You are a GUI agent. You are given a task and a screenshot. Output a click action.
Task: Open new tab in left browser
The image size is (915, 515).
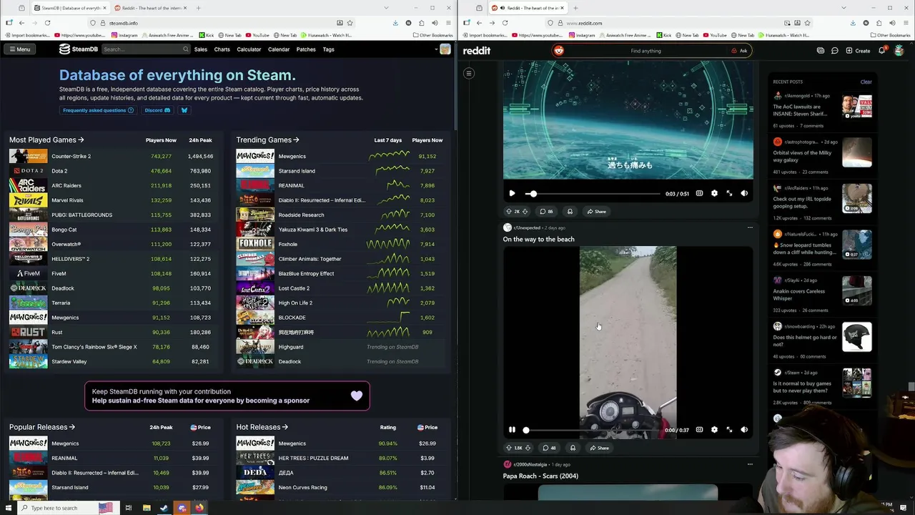198,8
